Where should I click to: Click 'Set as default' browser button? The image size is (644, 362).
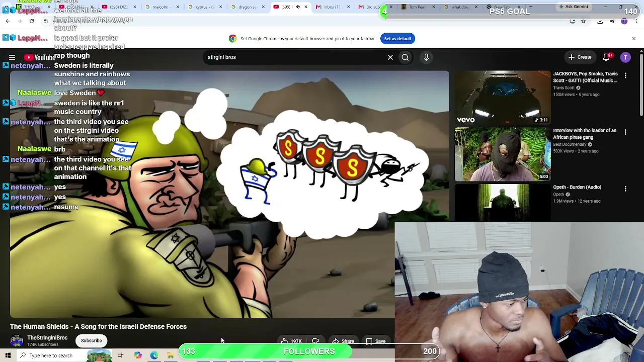pos(397,39)
